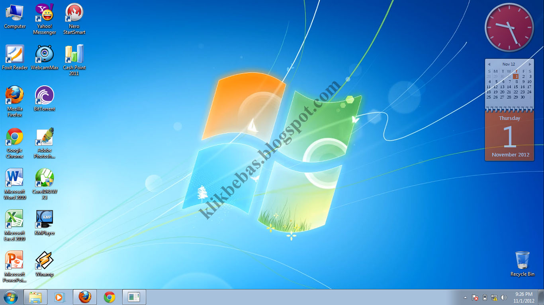Select November 15 on the calendar gadget
This screenshot has height=305, width=544.
tap(516, 87)
